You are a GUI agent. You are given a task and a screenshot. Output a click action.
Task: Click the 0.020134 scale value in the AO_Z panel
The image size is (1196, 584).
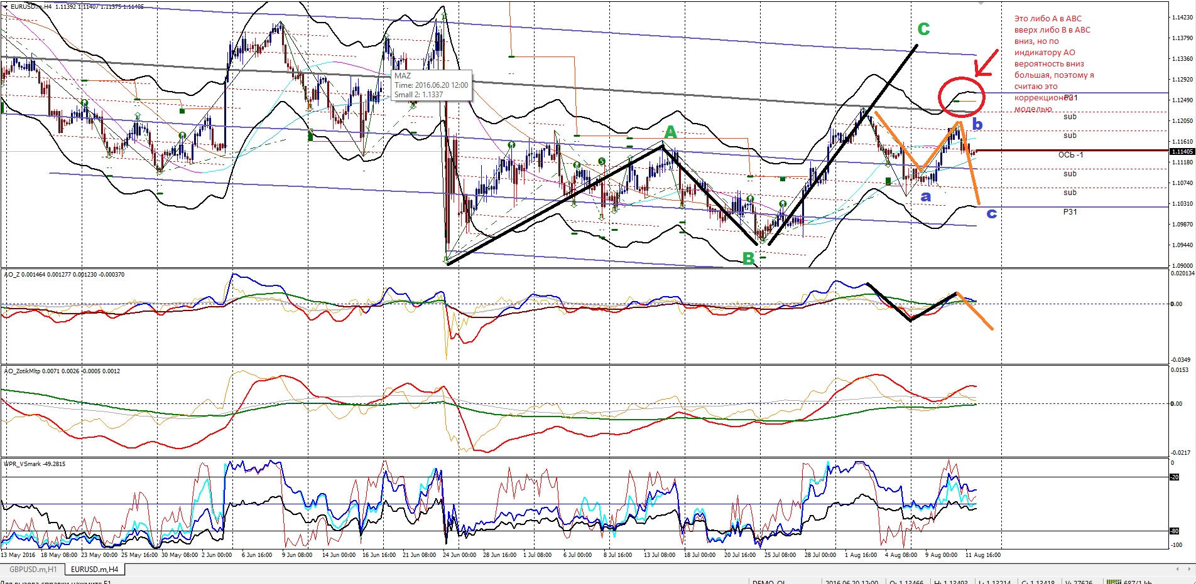coord(1182,273)
